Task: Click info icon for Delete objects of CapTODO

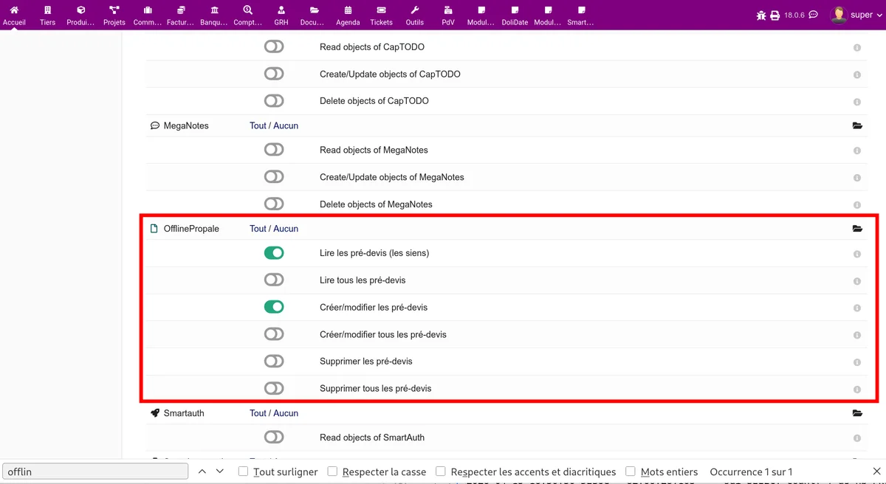Action: (x=857, y=102)
